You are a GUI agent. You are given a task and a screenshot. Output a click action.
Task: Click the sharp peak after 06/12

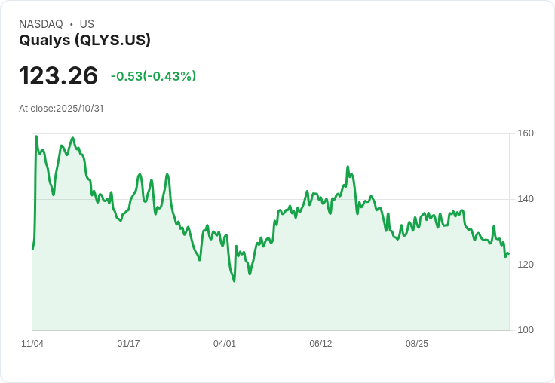click(x=348, y=167)
